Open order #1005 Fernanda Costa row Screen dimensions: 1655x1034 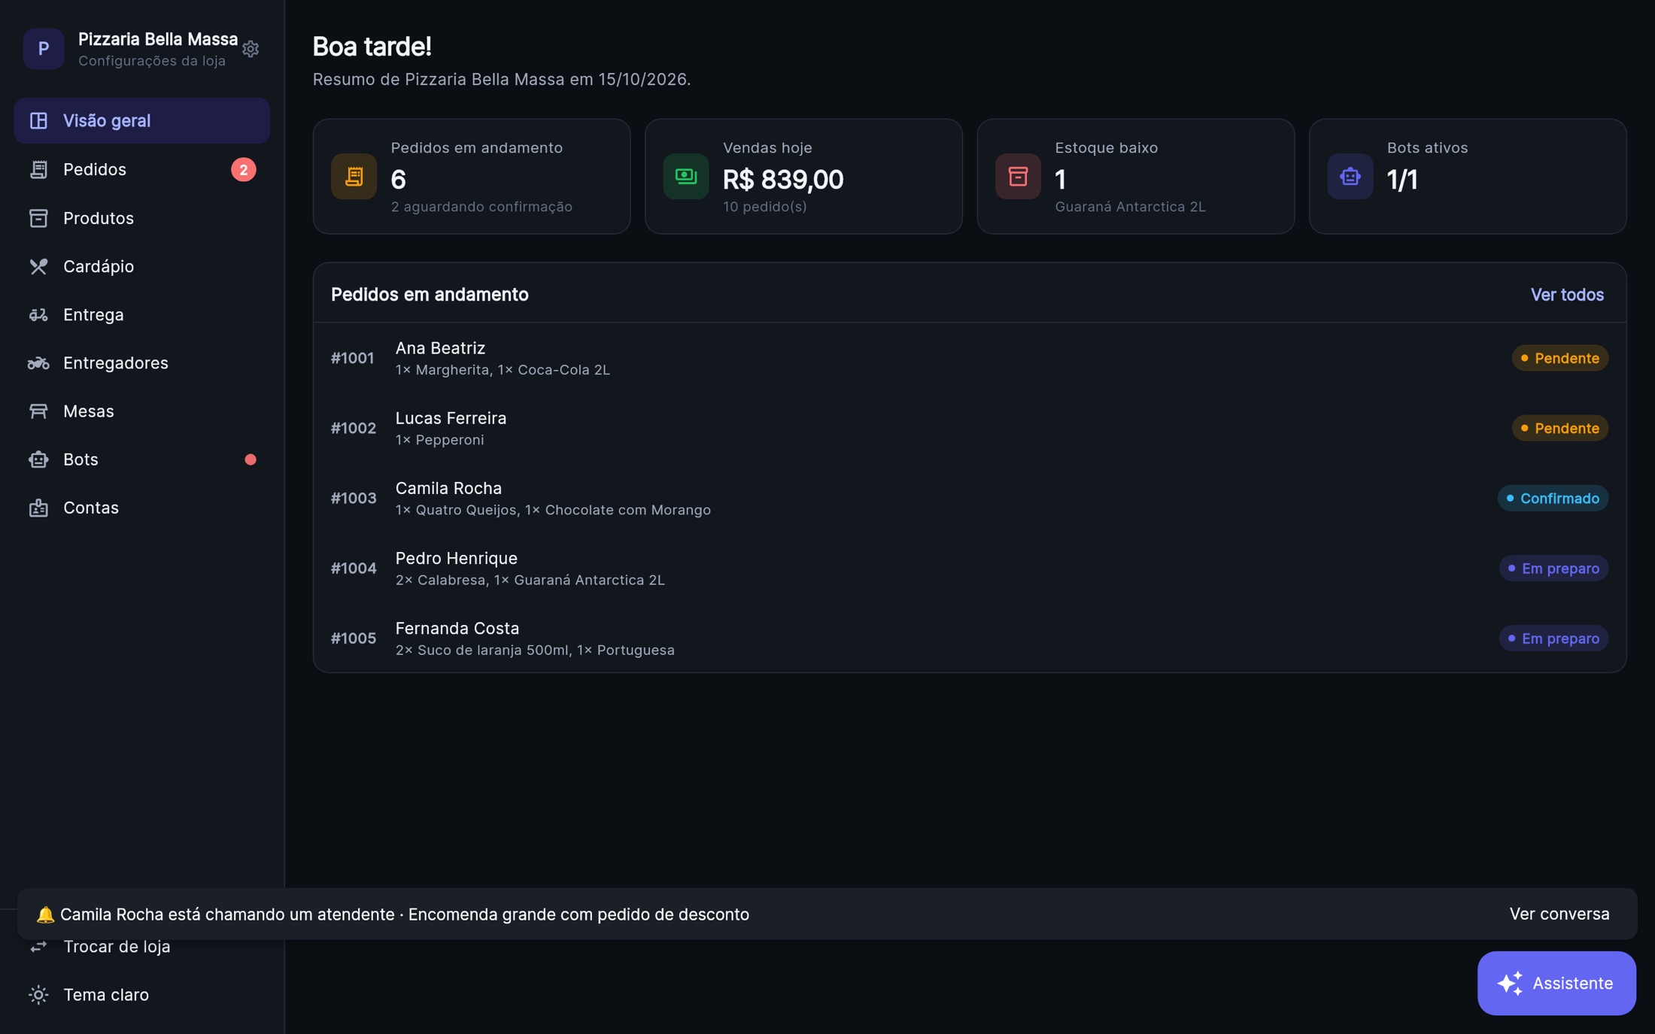(969, 638)
